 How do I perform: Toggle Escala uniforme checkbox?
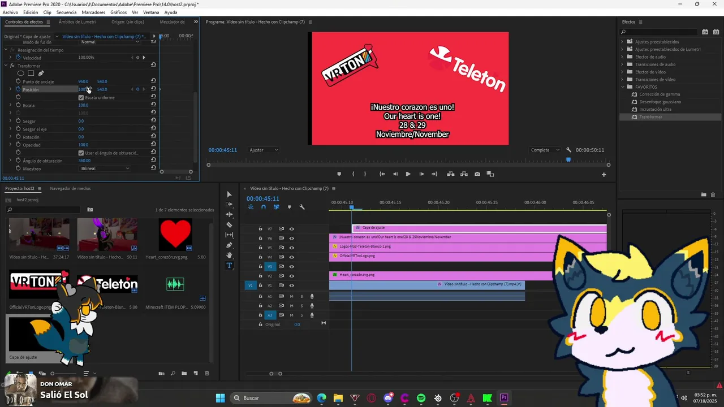coord(81,98)
